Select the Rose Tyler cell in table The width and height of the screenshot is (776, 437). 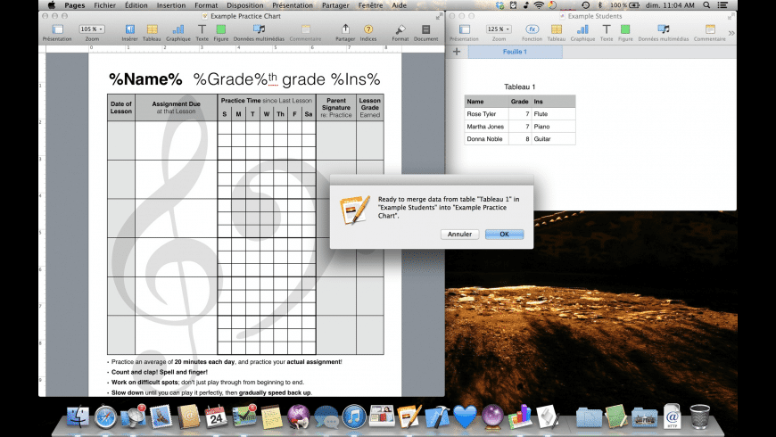coord(486,114)
